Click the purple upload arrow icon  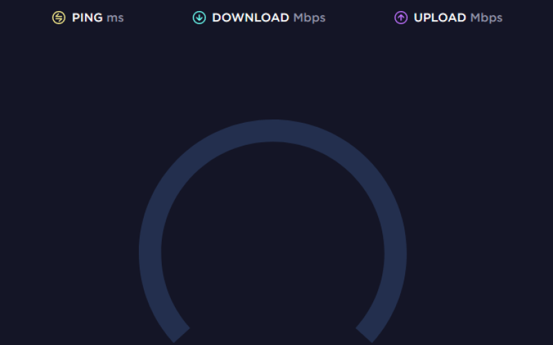point(401,18)
